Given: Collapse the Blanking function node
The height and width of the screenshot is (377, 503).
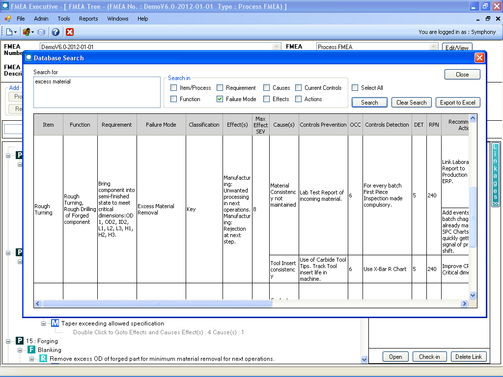Looking at the screenshot, I should (20, 350).
